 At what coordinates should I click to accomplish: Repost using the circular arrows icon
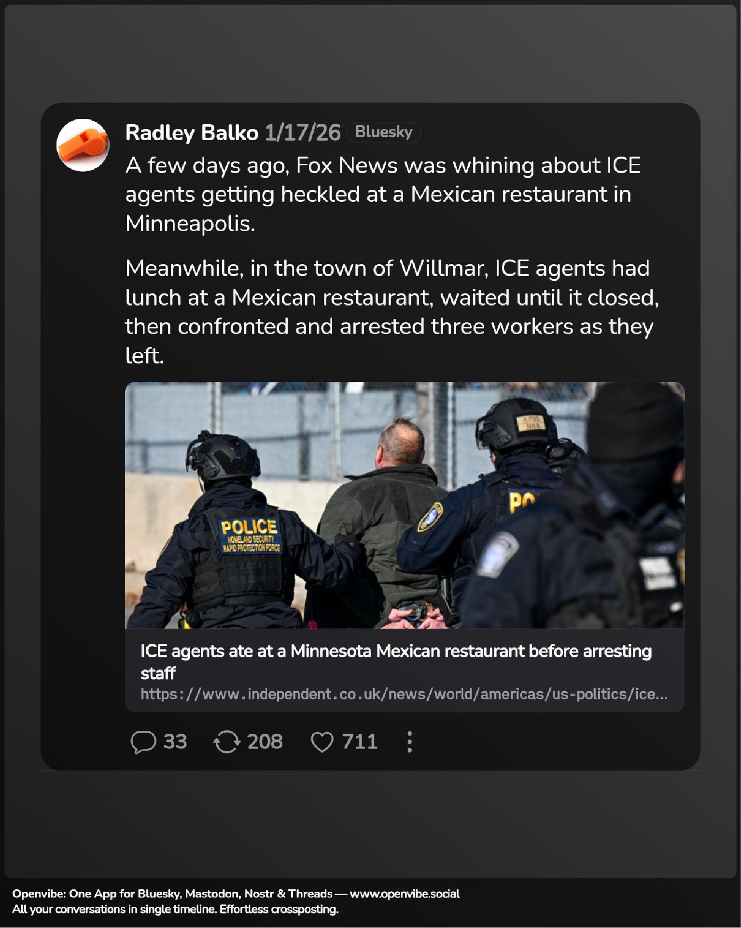[x=227, y=742]
